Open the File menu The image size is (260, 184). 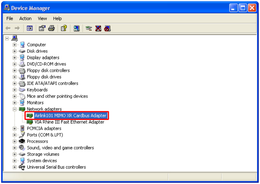pos(10,19)
